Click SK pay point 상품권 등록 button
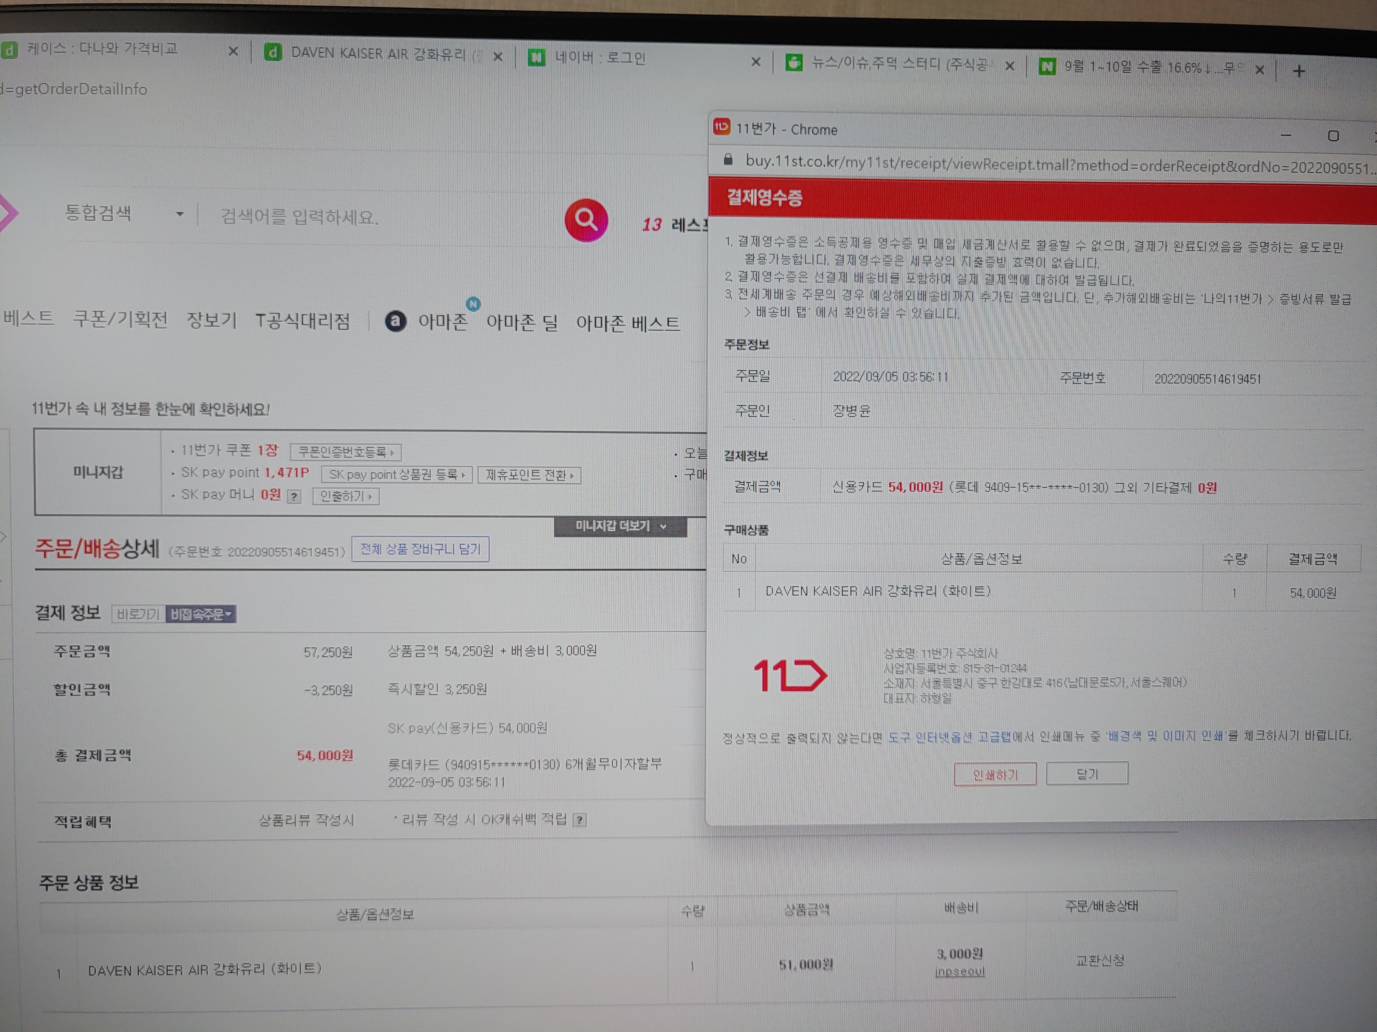Image resolution: width=1377 pixels, height=1032 pixels. point(397,475)
